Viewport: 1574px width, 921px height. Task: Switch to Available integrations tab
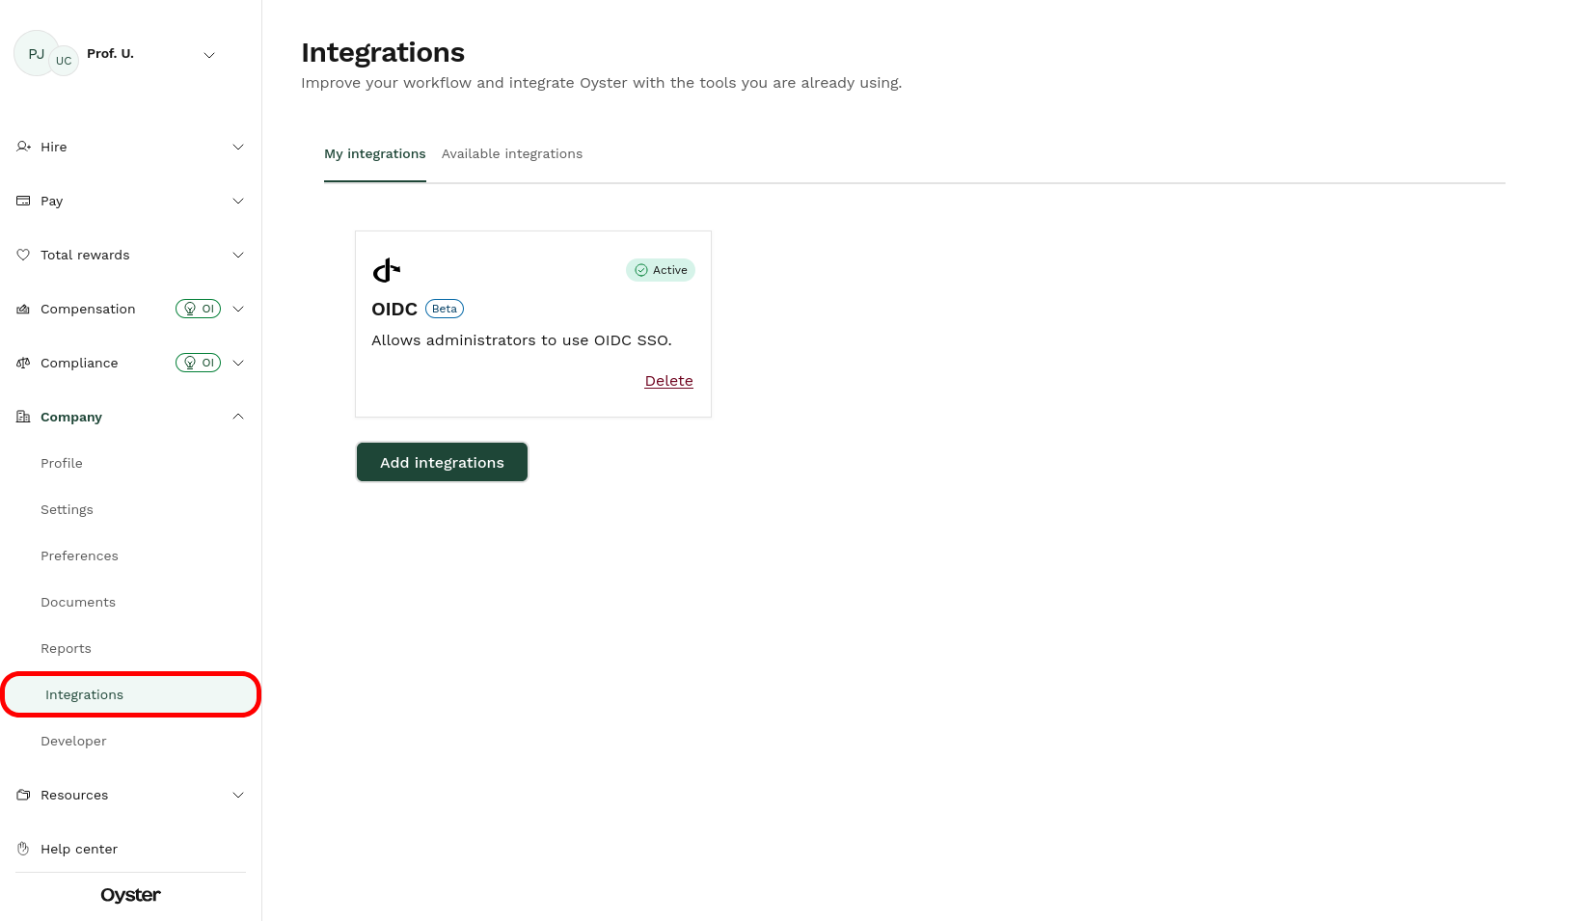(x=512, y=153)
